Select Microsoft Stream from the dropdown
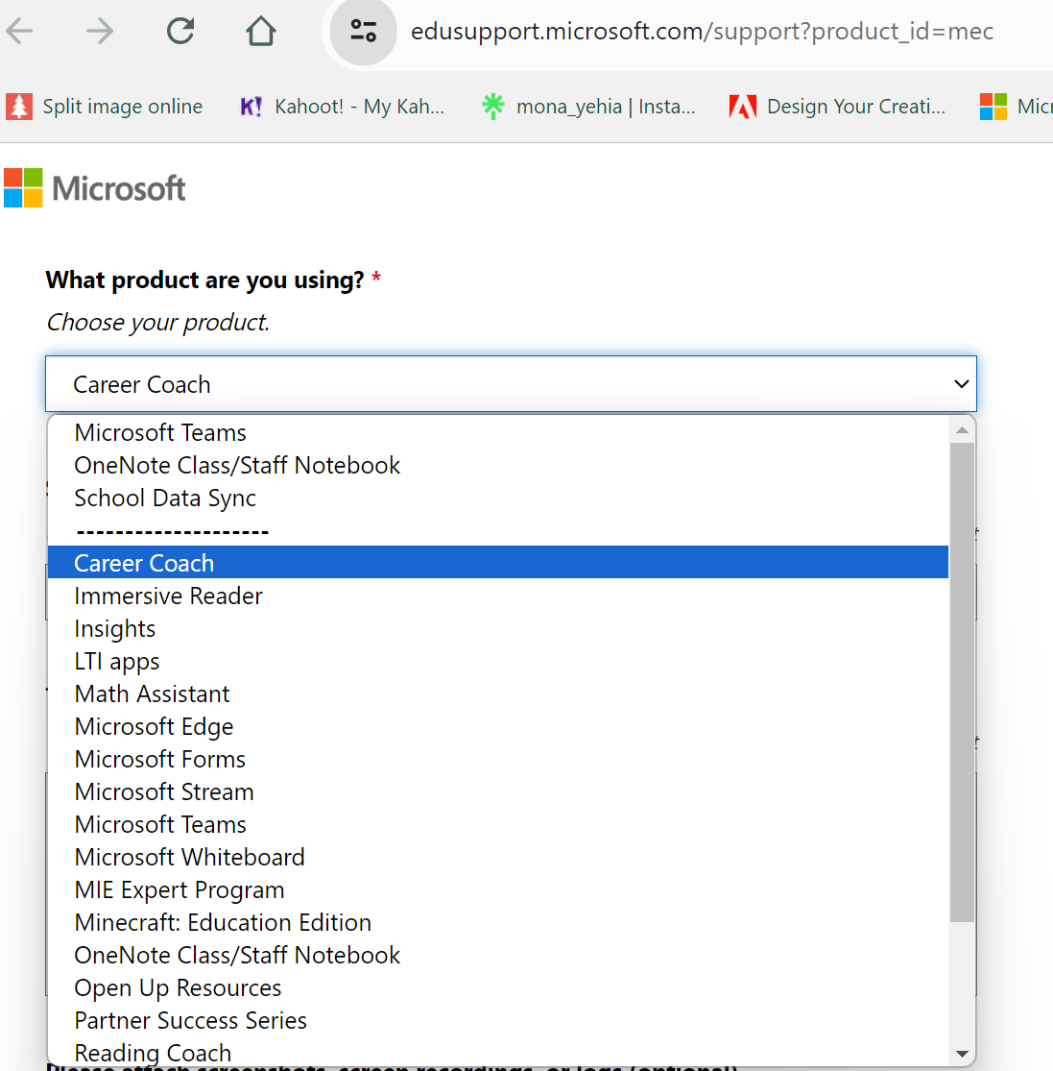The image size is (1053, 1071). pyautogui.click(x=498, y=791)
